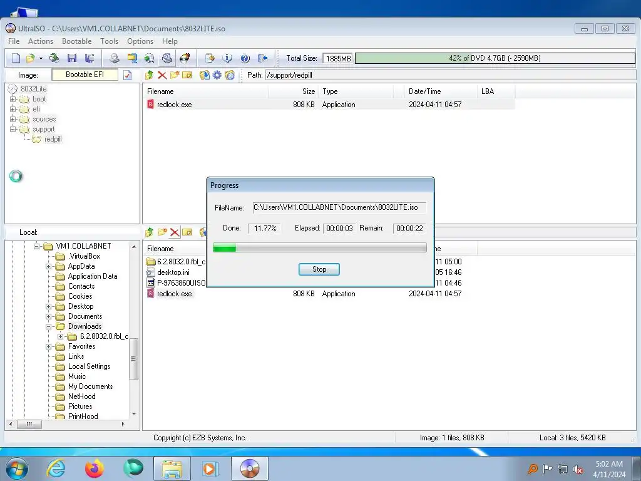Collapse the Downloads folder node
Image resolution: width=641 pixels, height=481 pixels.
[48, 326]
